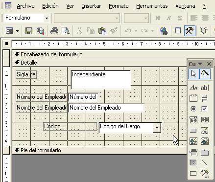Expand the Formulario object dropdown
The width and height of the screenshot is (215, 182).
[47, 18]
